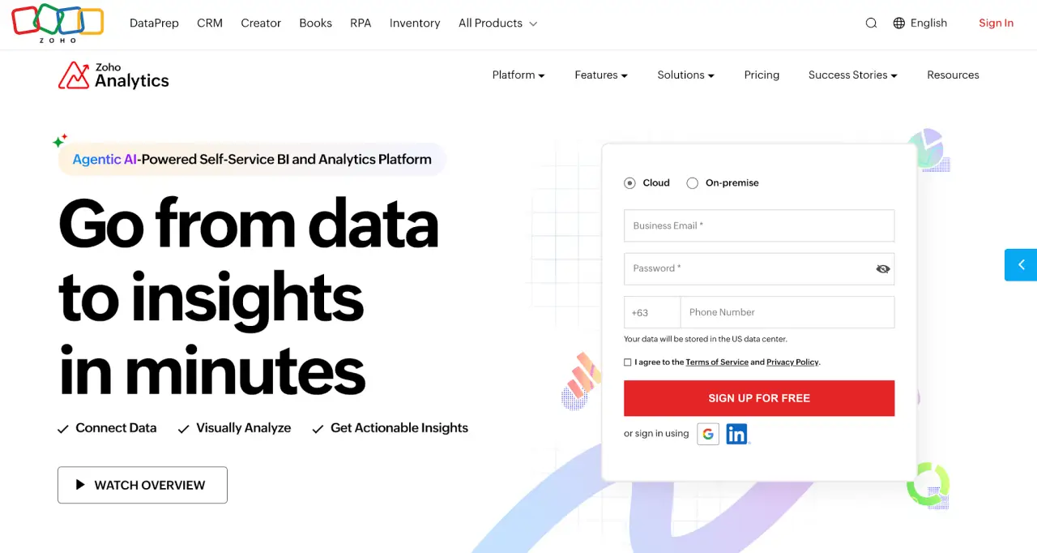The width and height of the screenshot is (1037, 553).
Task: Sign in with LinkedIn icon
Action: [736, 434]
